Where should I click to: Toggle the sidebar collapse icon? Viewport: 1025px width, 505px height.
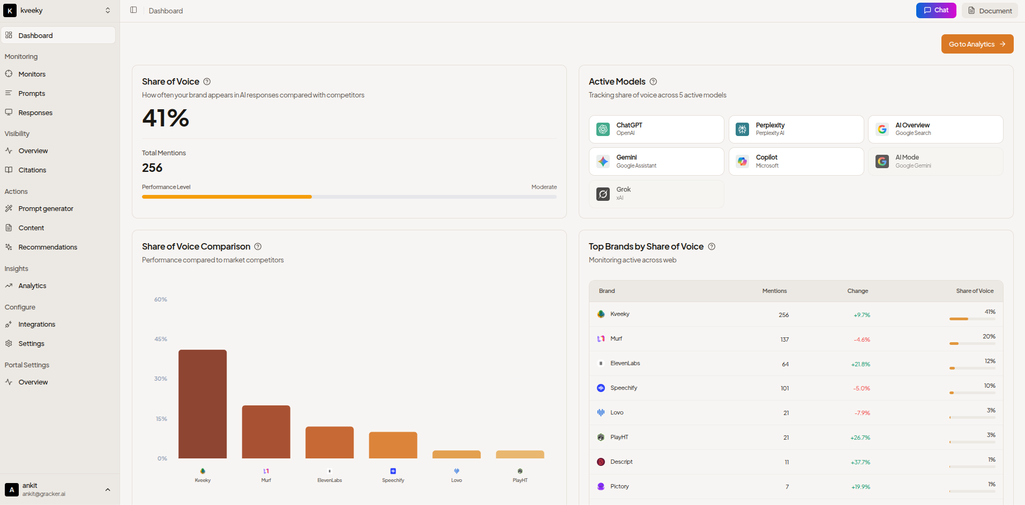(133, 10)
